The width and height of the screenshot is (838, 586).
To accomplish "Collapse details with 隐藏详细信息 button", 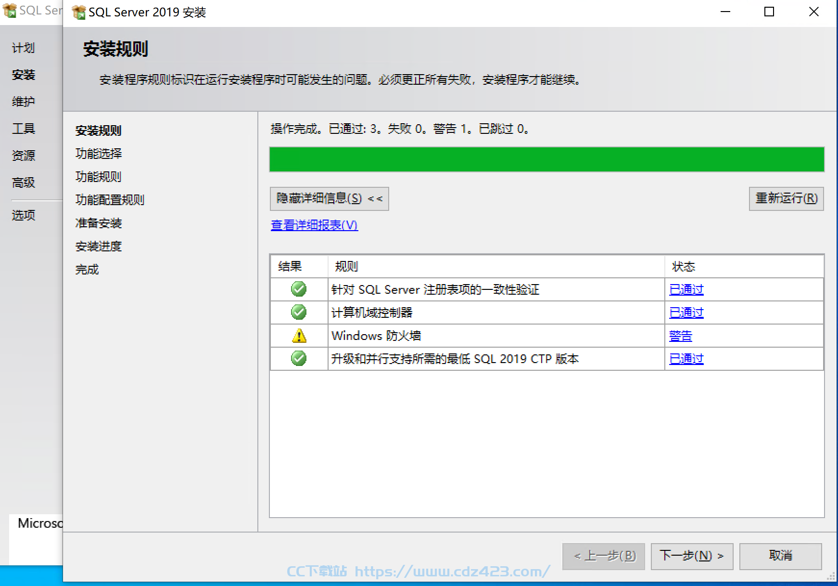I will pos(330,198).
